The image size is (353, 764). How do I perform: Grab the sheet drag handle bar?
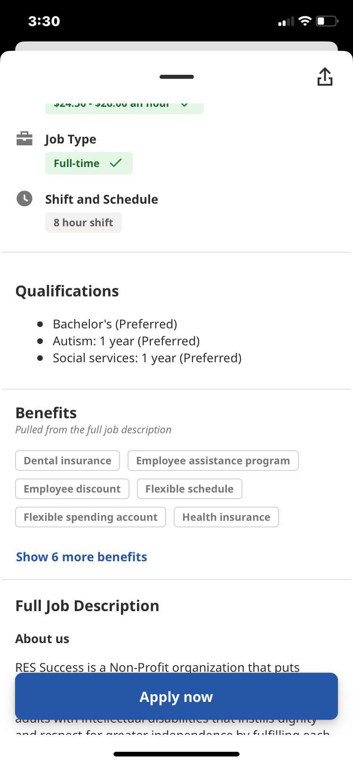click(176, 77)
